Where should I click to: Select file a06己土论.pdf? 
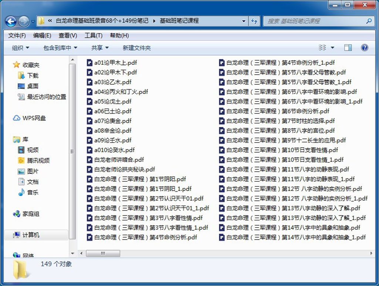coord(109,111)
